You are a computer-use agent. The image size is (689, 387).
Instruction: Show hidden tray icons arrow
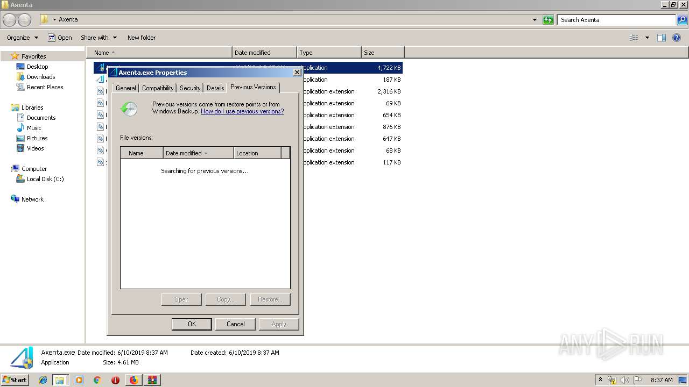pyautogui.click(x=600, y=380)
